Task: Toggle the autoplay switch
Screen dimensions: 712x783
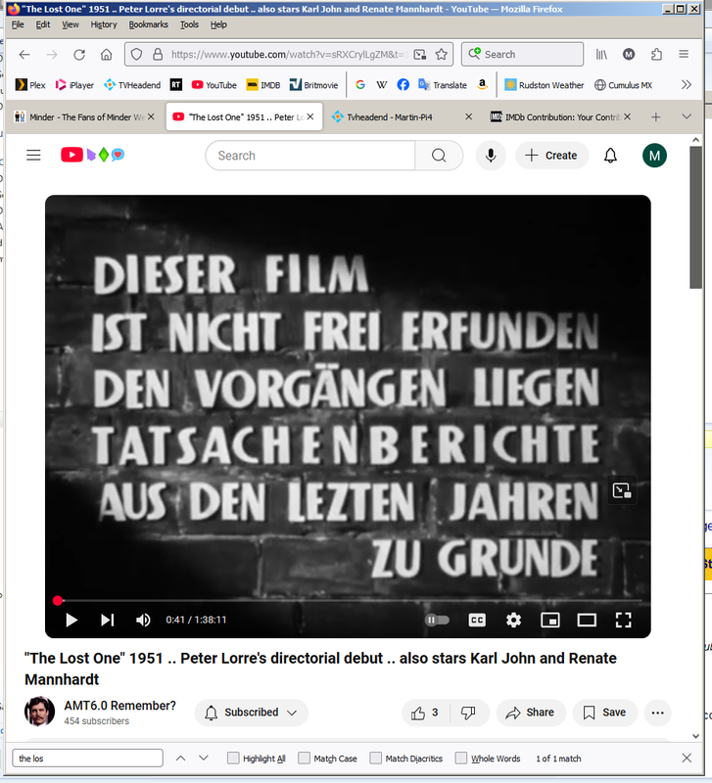Action: pyautogui.click(x=437, y=621)
